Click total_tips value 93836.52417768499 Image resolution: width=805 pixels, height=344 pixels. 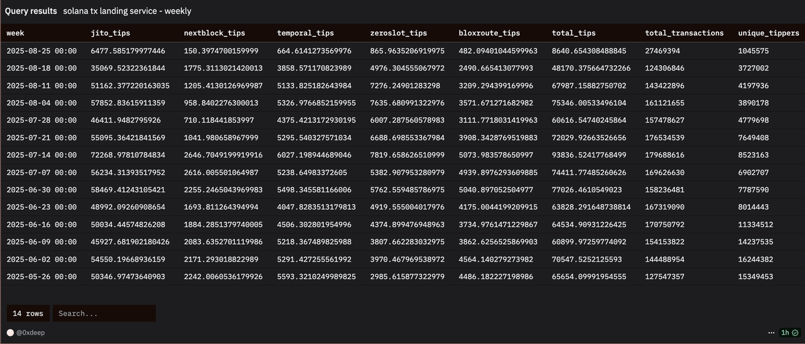[x=589, y=155]
